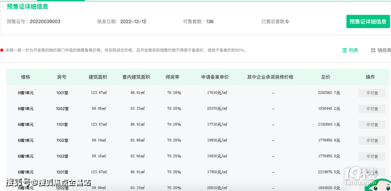The height and width of the screenshot is (191, 391).
Task: Click the list view lines icon
Action: 344,50
